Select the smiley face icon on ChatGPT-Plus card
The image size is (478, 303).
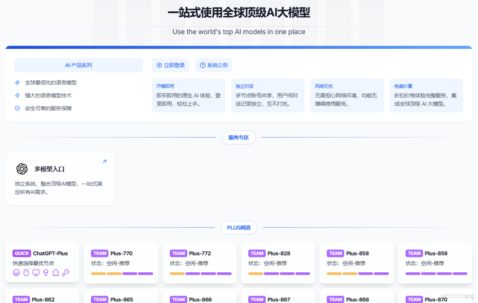17,272
